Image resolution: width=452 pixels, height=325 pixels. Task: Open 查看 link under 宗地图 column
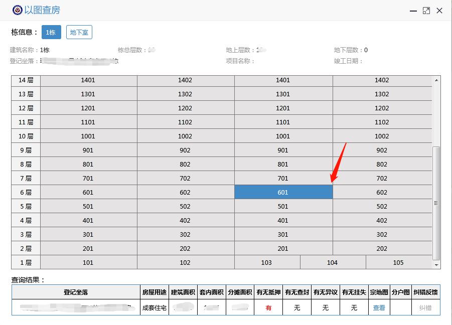pos(379,307)
